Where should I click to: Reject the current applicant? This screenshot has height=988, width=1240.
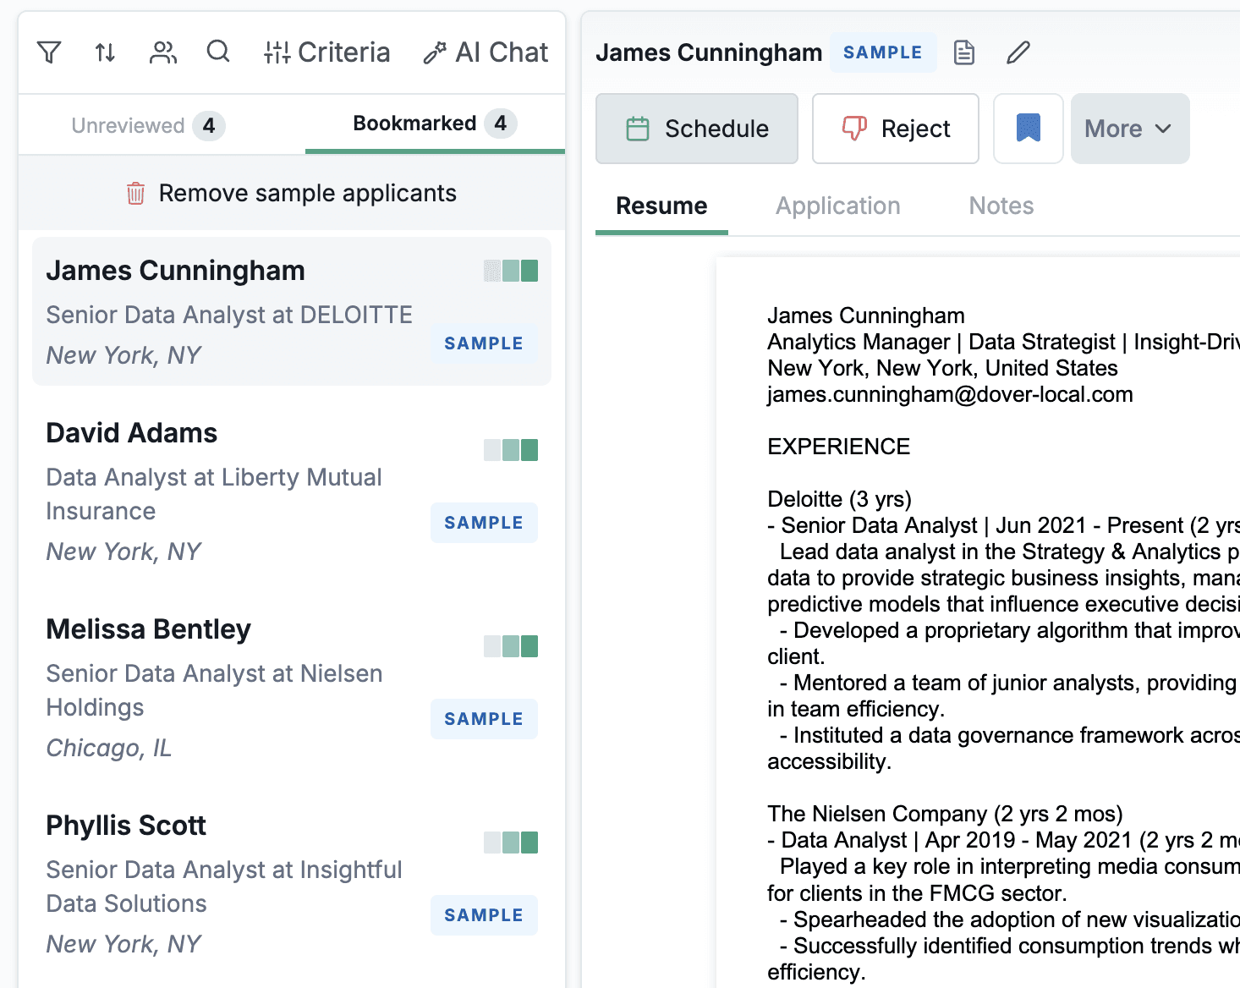895,129
